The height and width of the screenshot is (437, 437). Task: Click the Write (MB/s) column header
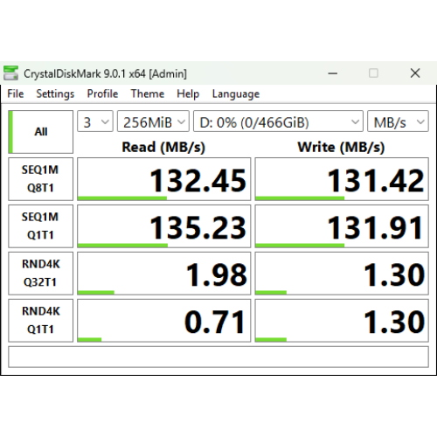click(x=341, y=147)
